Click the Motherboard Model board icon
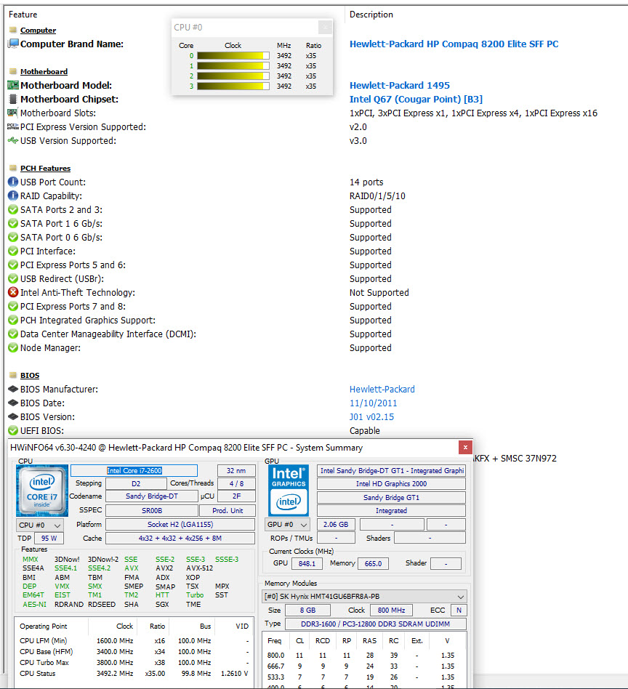628x689 pixels. tap(13, 85)
